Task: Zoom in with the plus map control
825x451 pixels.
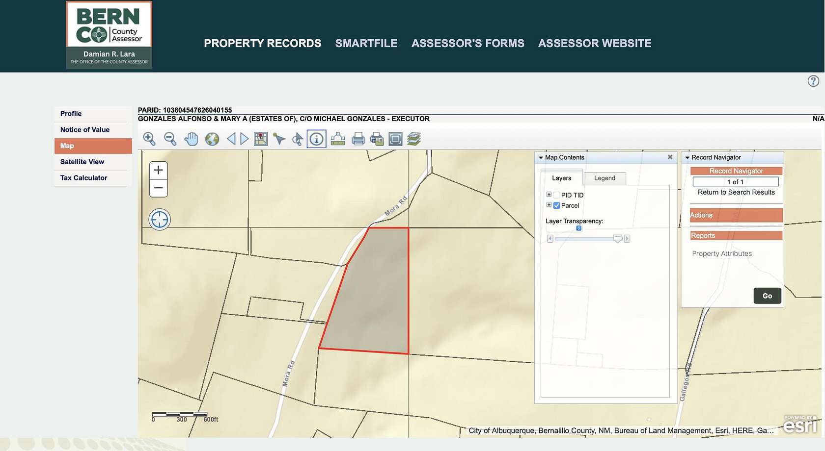Action: coord(158,170)
